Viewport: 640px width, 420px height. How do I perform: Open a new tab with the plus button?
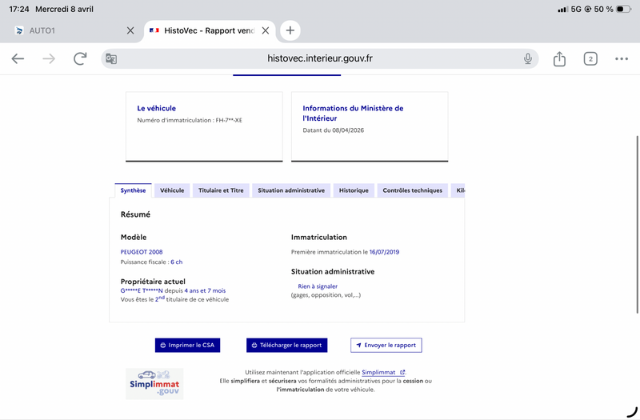coord(290,30)
